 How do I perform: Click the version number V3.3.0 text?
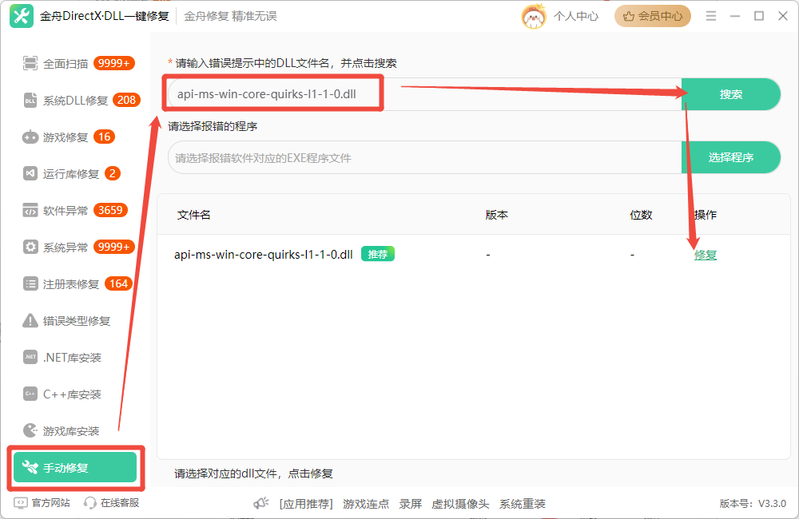(772, 504)
